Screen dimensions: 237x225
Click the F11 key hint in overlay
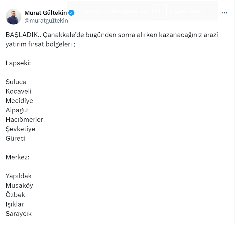point(159,11)
